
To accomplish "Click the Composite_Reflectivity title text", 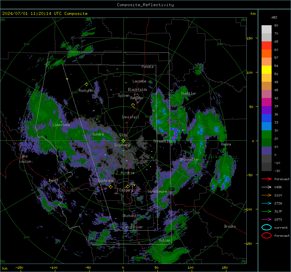I will coord(145,5).
